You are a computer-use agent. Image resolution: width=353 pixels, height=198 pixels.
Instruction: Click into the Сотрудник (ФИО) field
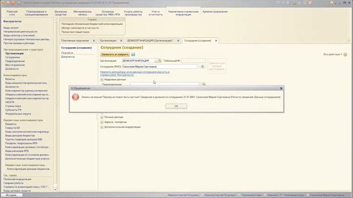tap(159, 67)
